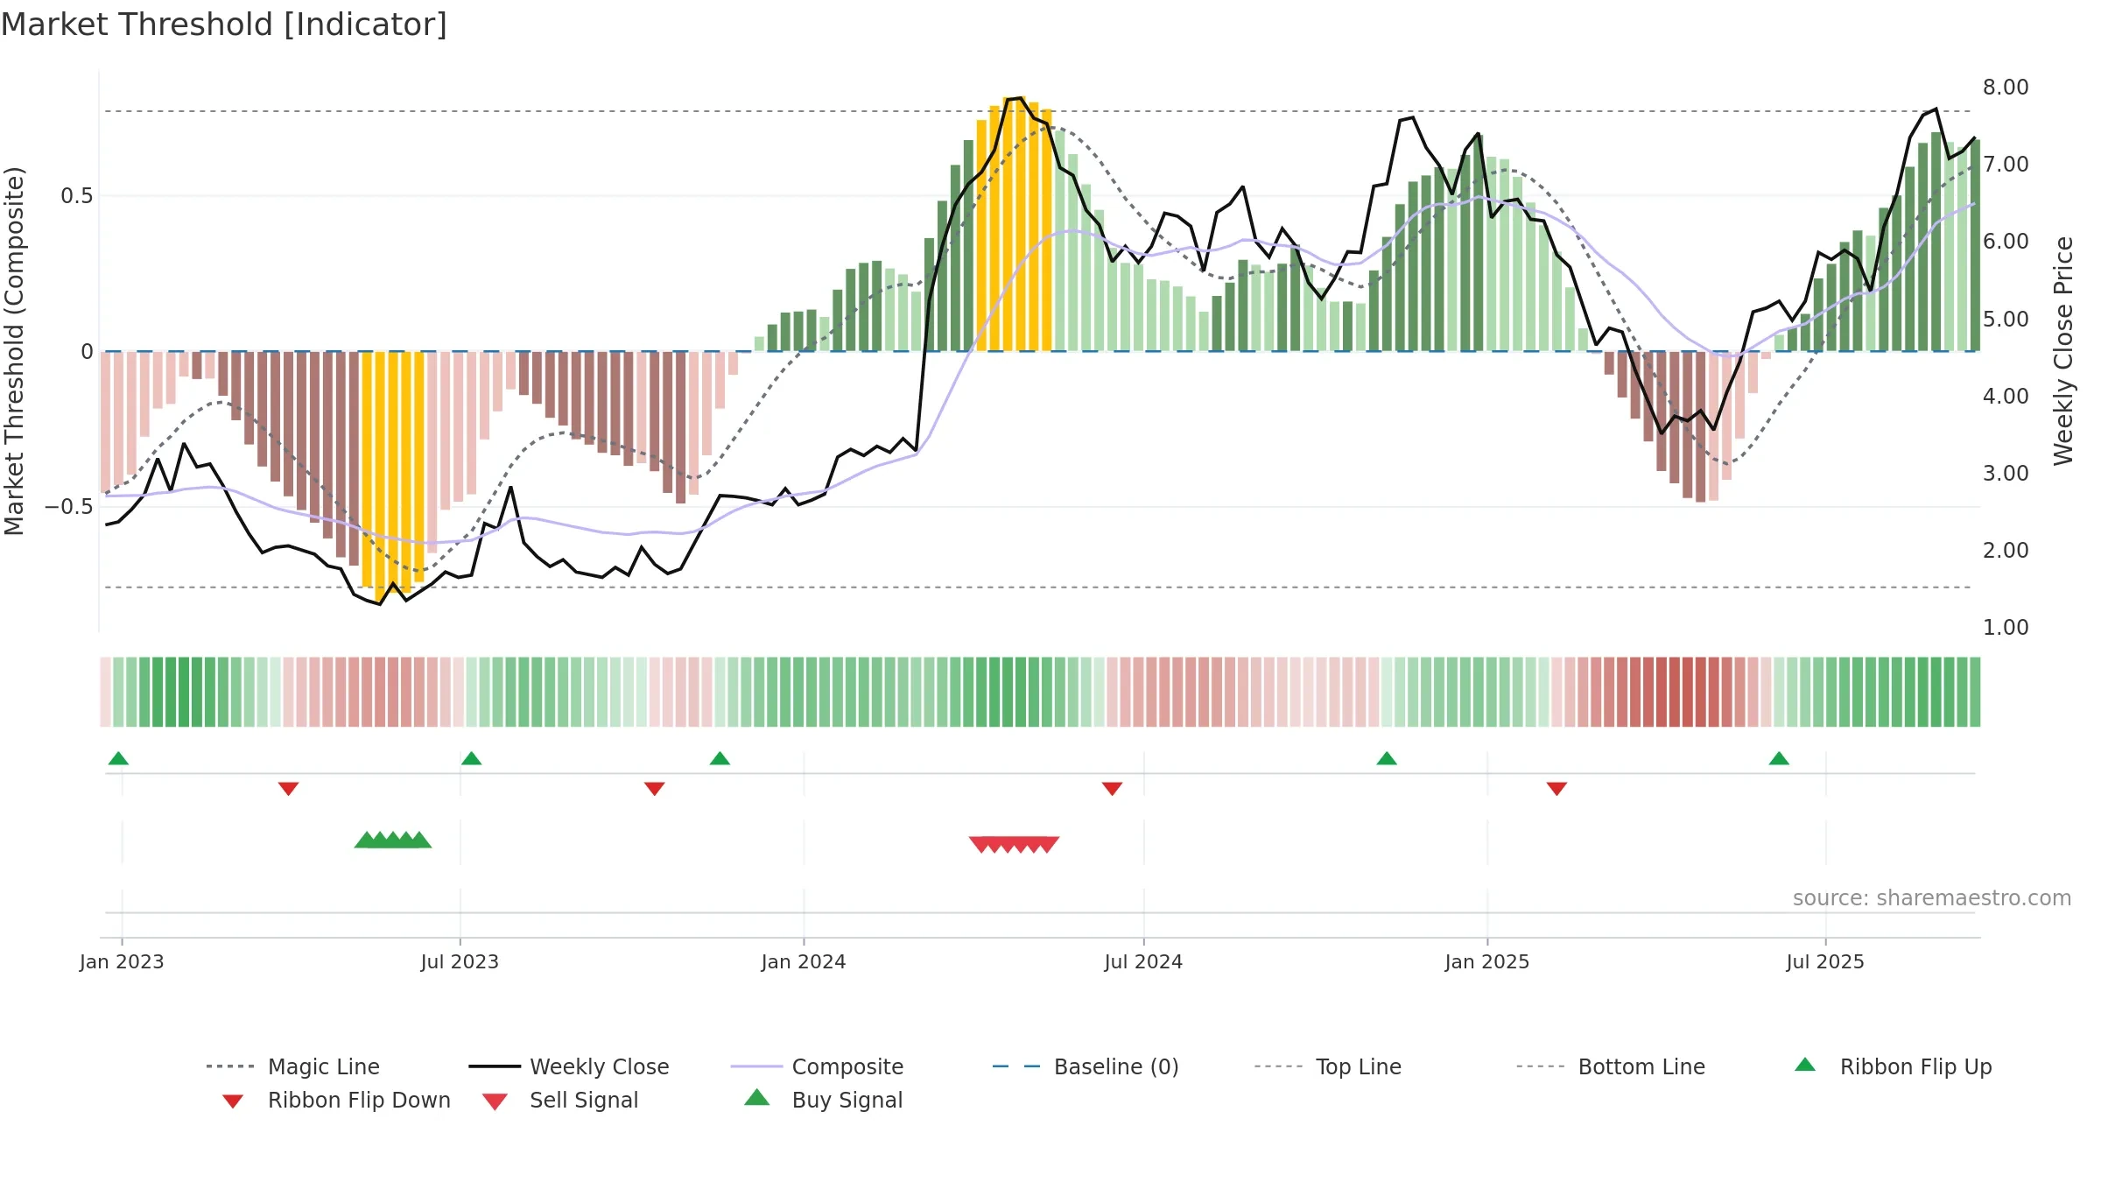Click the Market Threshold [Indicator] chart title

tap(224, 25)
